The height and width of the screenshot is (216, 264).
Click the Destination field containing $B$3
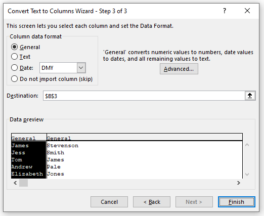[x=144, y=96]
